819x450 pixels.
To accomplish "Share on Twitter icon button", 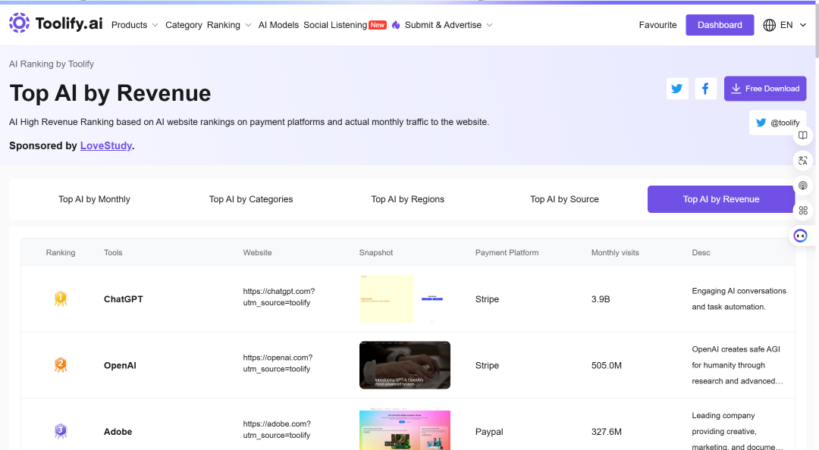I will pos(677,89).
